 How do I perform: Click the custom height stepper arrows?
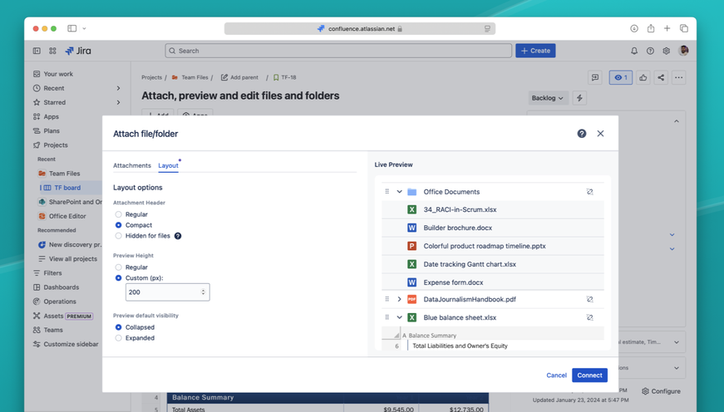point(203,292)
